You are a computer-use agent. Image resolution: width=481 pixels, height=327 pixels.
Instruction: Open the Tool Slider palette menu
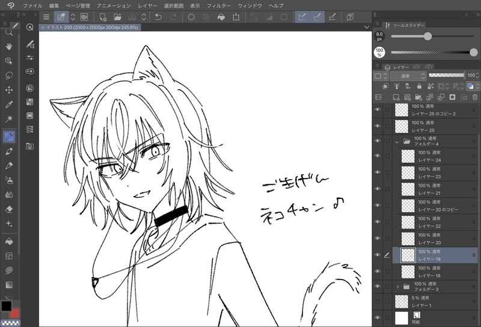coord(378,24)
